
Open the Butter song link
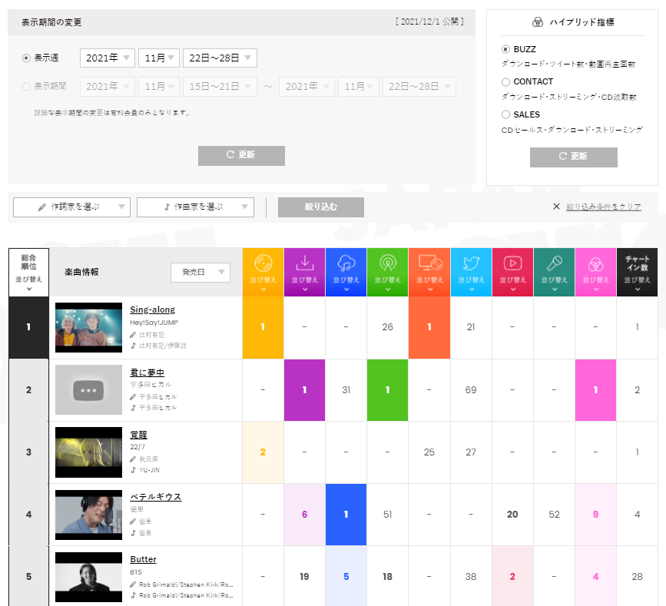pos(143,559)
